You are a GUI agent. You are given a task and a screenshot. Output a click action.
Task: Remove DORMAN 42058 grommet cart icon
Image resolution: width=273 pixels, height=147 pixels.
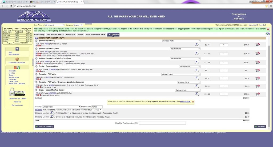258,86
